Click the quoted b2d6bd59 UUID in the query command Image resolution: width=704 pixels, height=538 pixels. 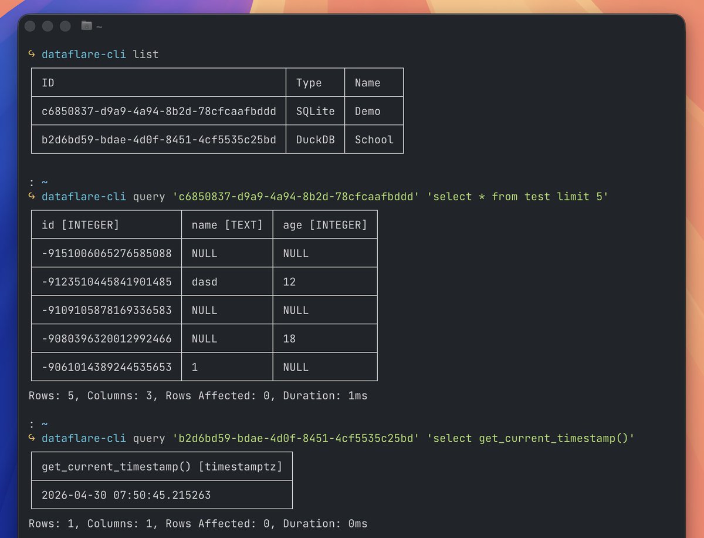[296, 439]
